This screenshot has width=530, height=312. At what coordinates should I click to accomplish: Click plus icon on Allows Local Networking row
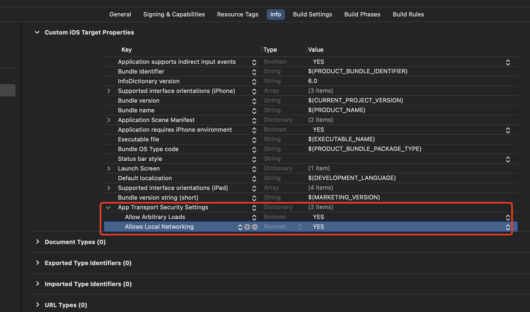pyautogui.click(x=247, y=227)
